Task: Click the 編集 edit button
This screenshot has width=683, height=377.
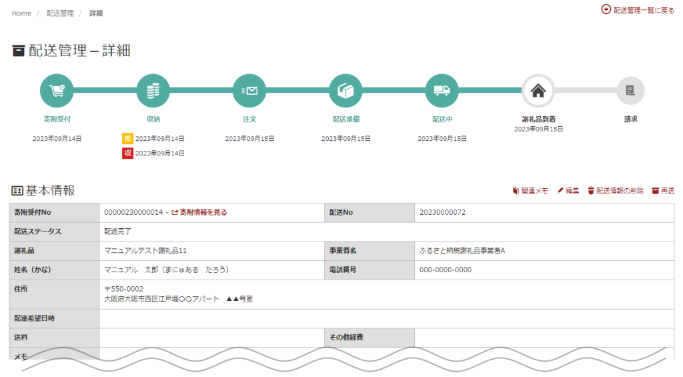Action: coord(568,191)
